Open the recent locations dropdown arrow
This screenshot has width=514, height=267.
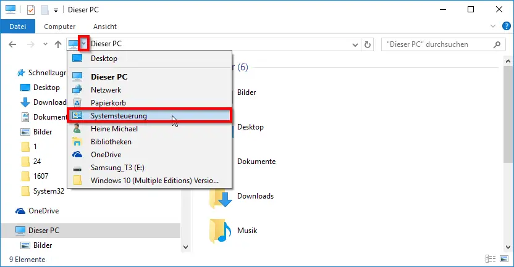(45, 44)
